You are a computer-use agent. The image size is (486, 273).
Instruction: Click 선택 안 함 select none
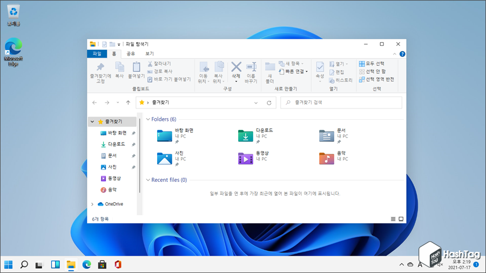coord(372,72)
